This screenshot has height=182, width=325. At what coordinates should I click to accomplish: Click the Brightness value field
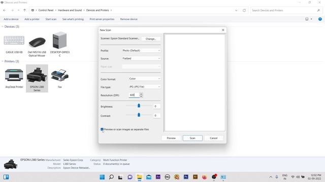point(157,106)
